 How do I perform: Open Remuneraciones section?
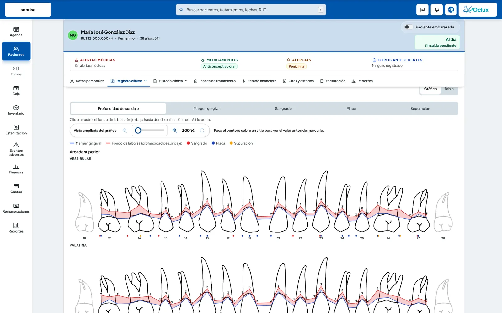(16, 208)
